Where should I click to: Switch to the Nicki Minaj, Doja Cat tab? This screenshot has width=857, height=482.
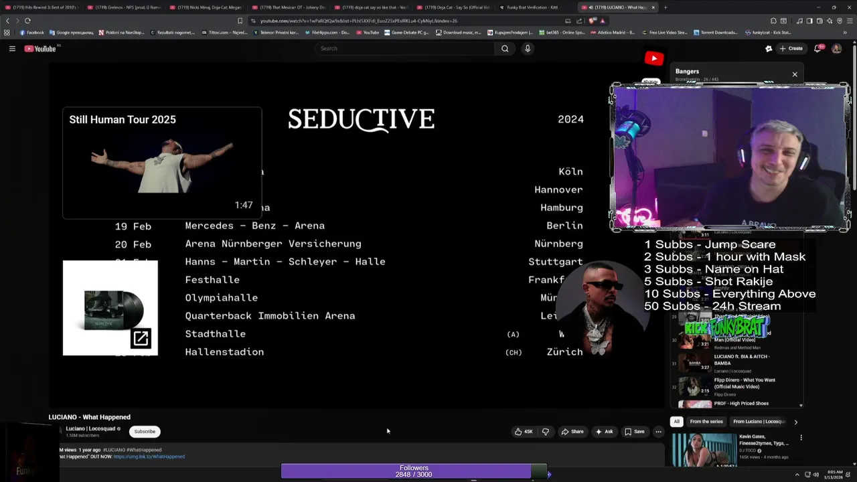click(x=206, y=7)
